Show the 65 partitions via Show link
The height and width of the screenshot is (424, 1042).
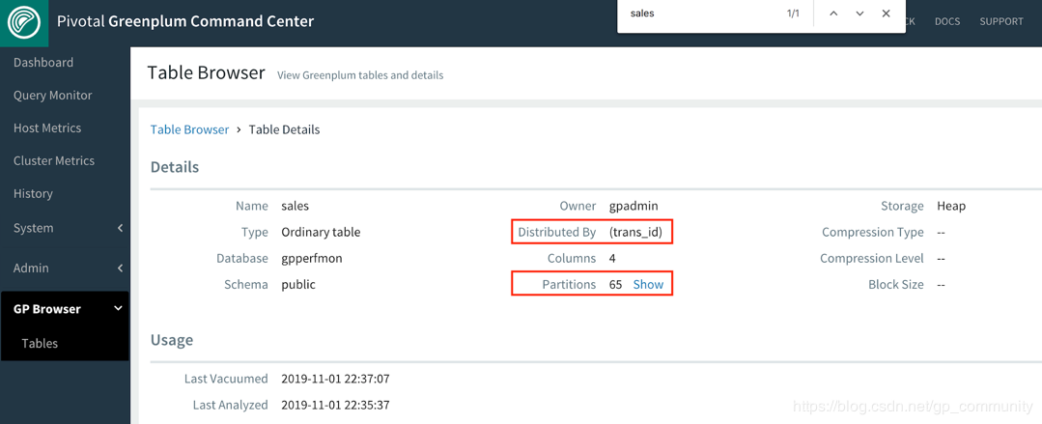point(648,285)
